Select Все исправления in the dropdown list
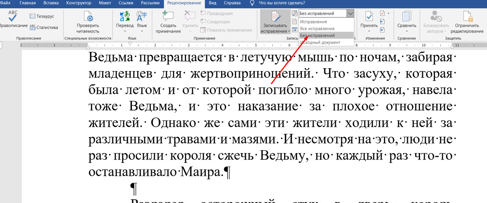The height and width of the screenshot is (203, 487). pyautogui.click(x=327, y=29)
